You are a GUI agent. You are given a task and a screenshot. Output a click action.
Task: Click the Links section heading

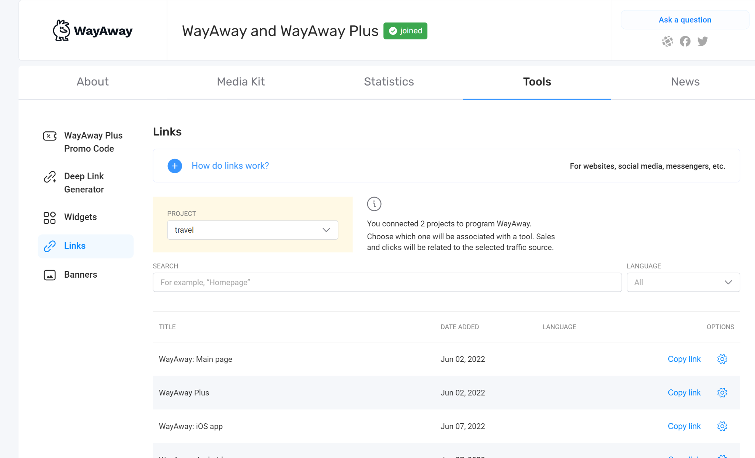pyautogui.click(x=167, y=132)
